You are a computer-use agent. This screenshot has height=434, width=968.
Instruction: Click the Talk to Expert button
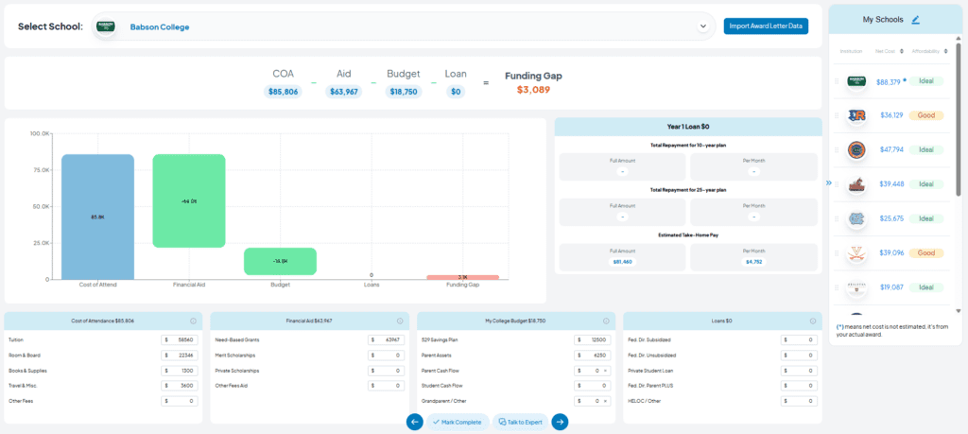(521, 423)
